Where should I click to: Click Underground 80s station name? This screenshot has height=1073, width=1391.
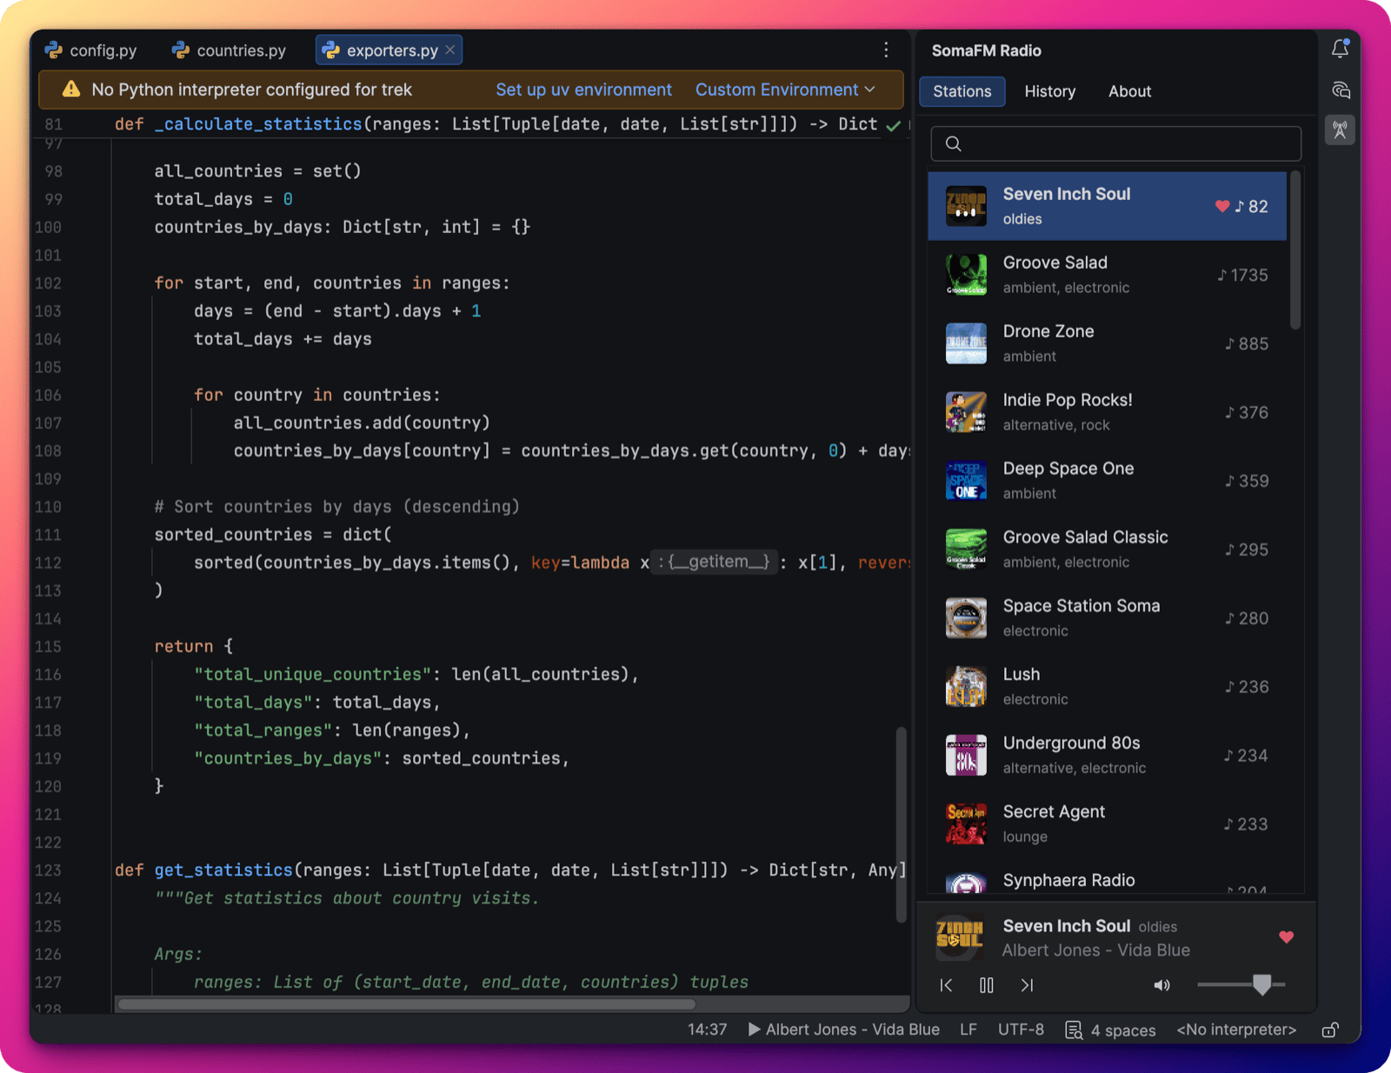coord(1071,743)
